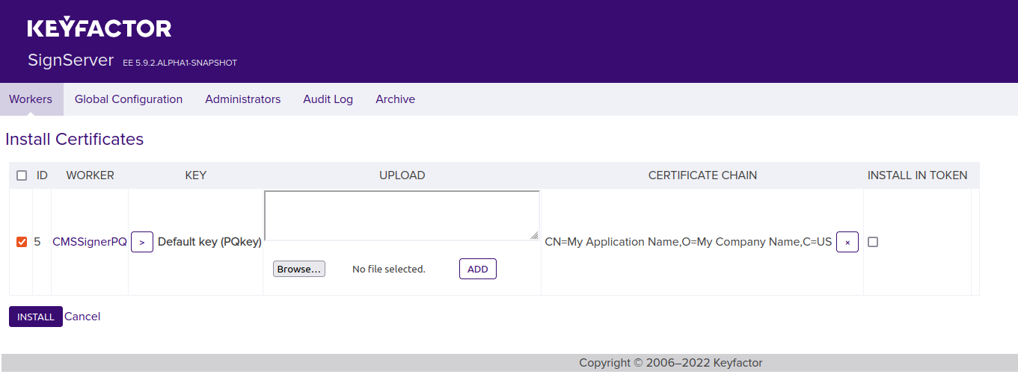The image size is (1018, 389).
Task: Click the SignServer product title
Action: [x=70, y=60]
